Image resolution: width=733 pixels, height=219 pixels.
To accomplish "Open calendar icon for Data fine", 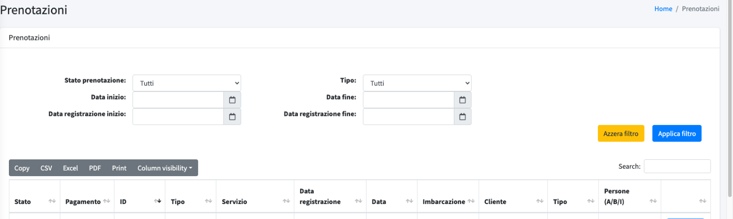I will 462,100.
